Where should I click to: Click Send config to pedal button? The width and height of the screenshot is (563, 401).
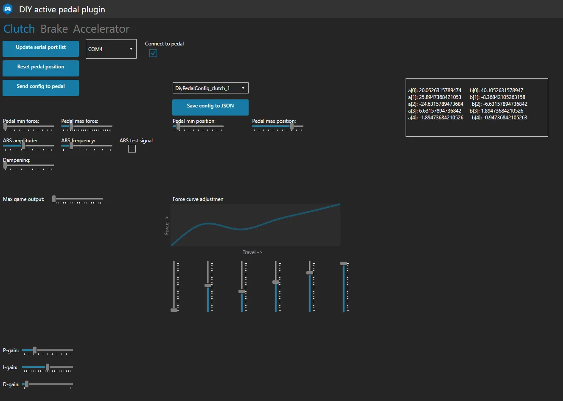pyautogui.click(x=41, y=88)
